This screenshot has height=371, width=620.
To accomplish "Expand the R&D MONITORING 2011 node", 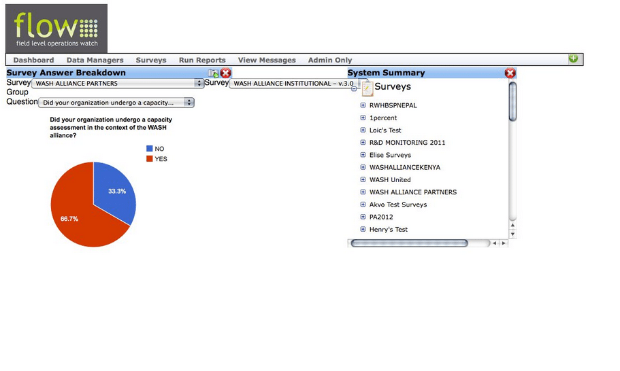I will (363, 143).
